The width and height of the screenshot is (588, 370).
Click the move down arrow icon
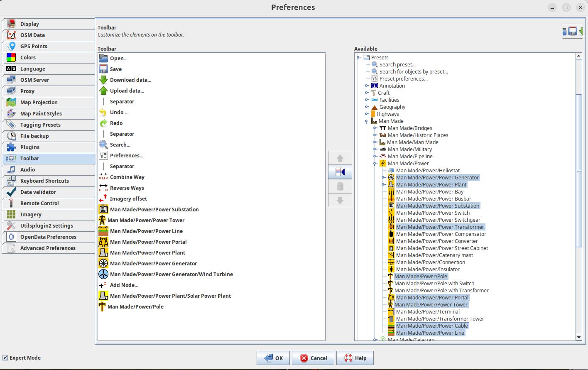[x=340, y=200]
